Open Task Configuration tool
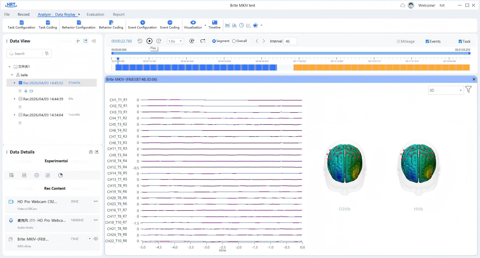Image resolution: width=480 pixels, height=258 pixels. pos(21,25)
